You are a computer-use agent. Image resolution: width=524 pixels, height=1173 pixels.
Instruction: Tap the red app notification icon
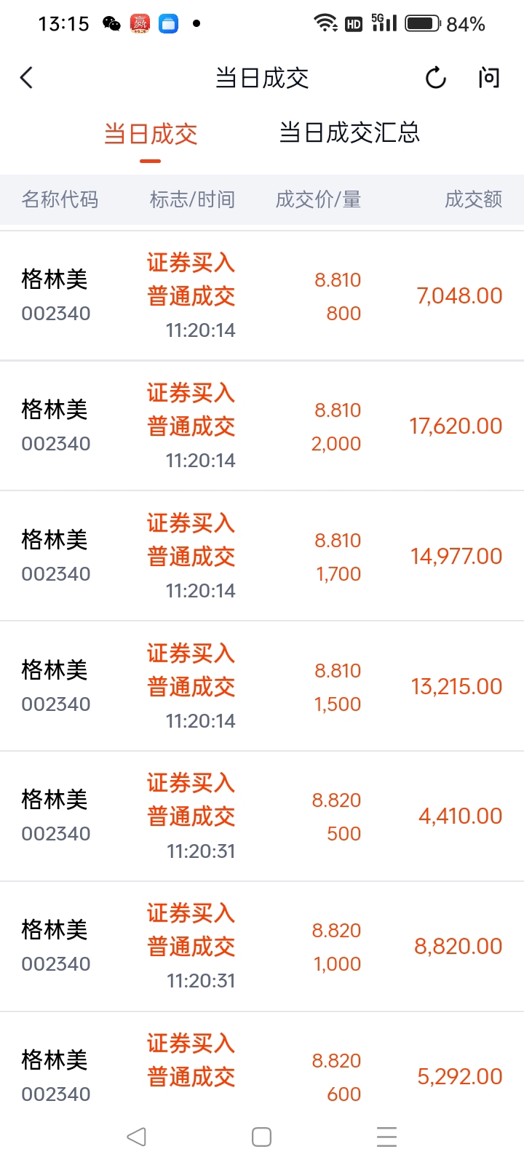click(x=140, y=24)
